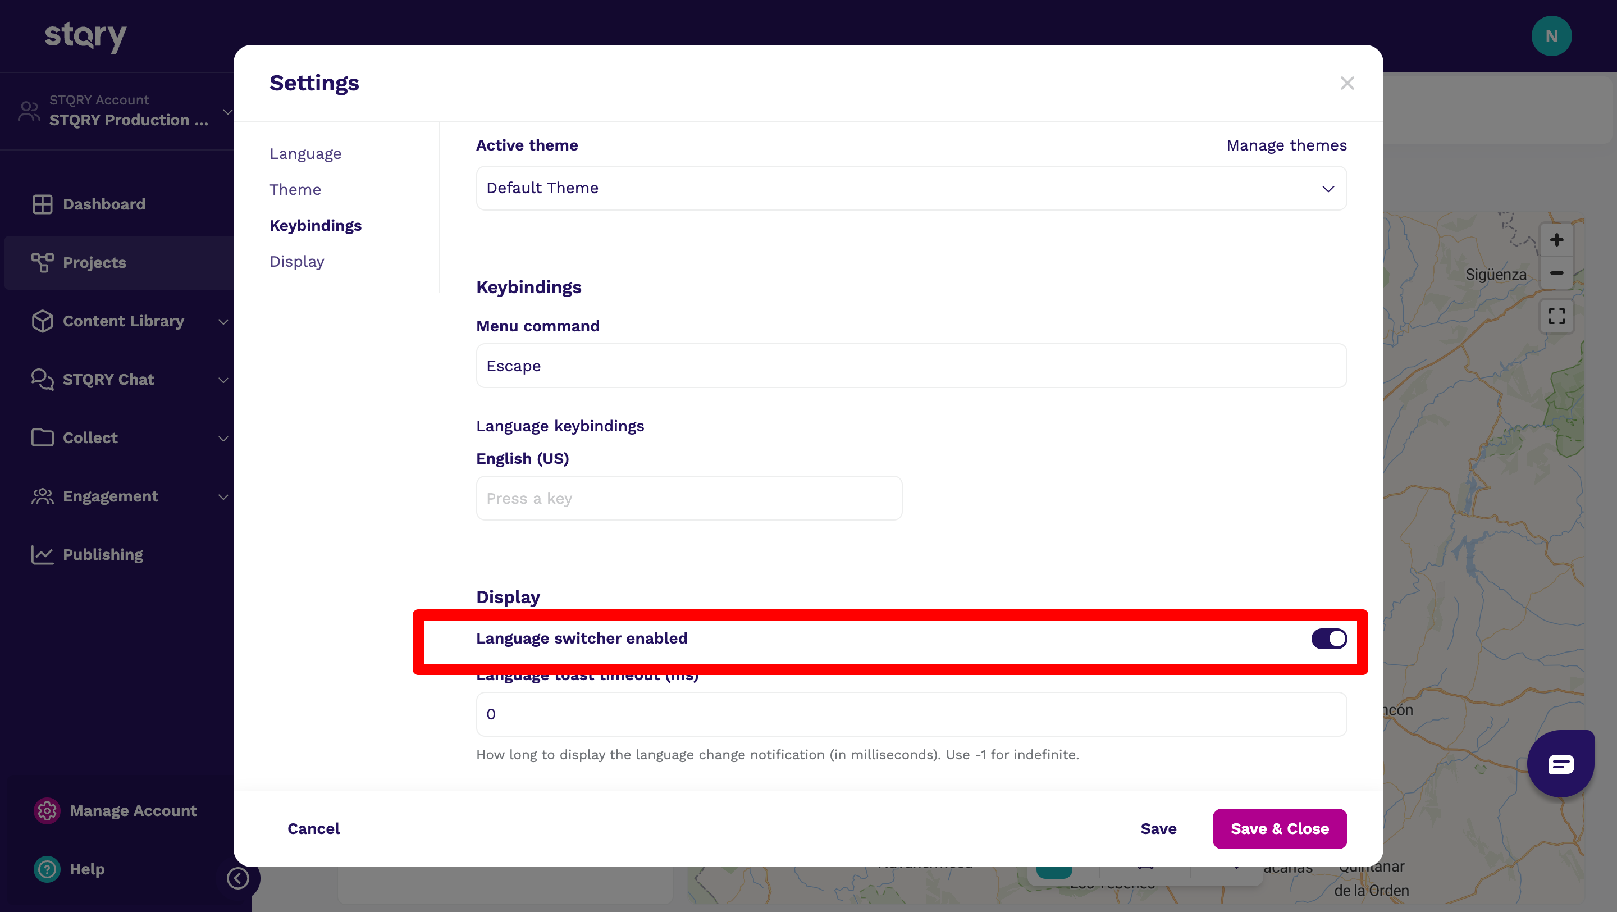Expand the Engagement menu
1617x912 pixels.
223,496
